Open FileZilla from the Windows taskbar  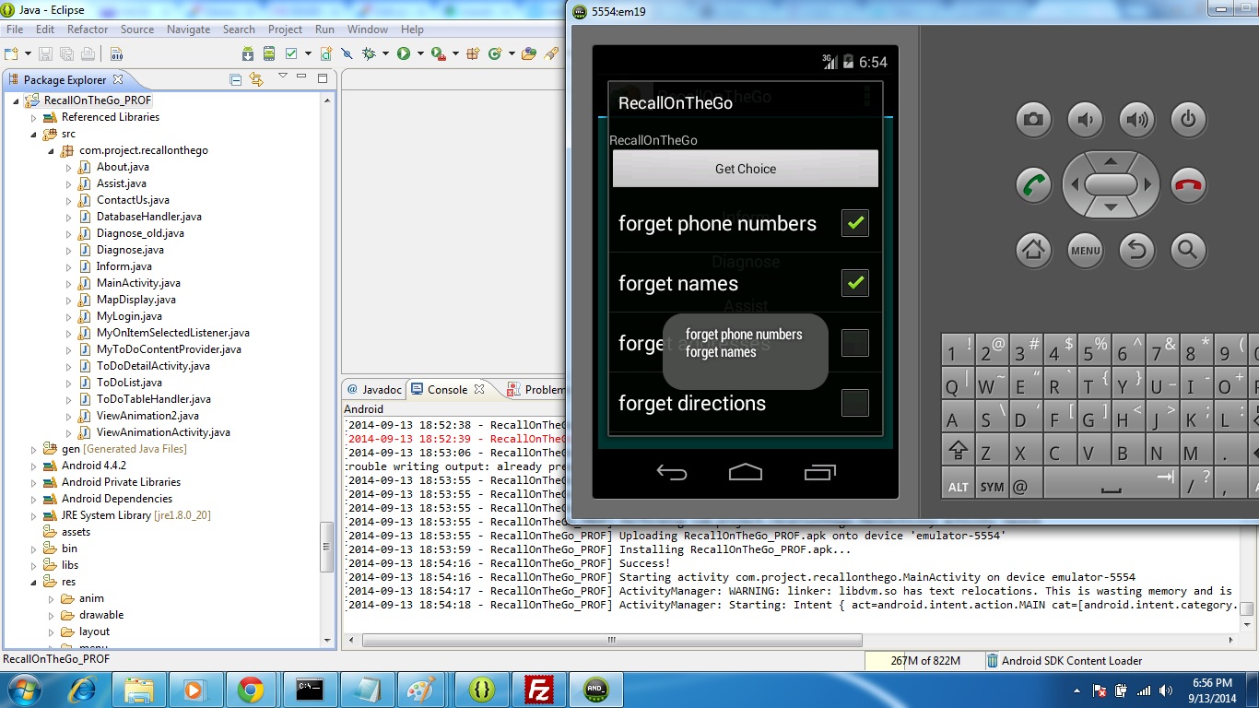pos(538,690)
